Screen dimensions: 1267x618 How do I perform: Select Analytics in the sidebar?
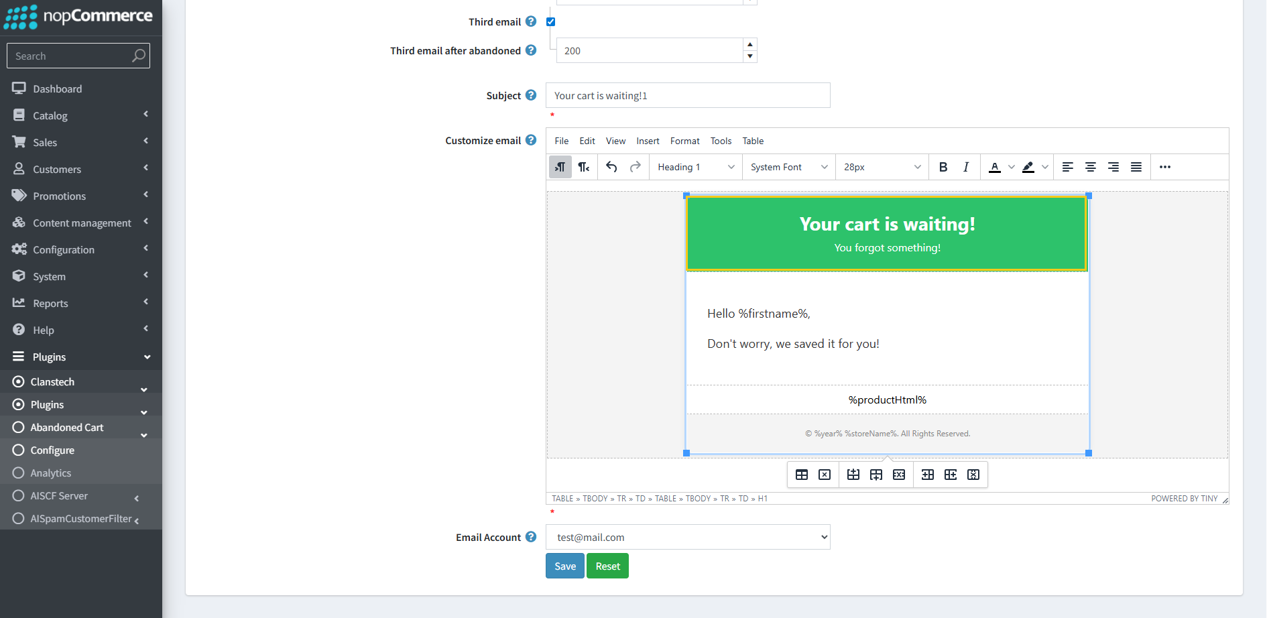[x=51, y=473]
